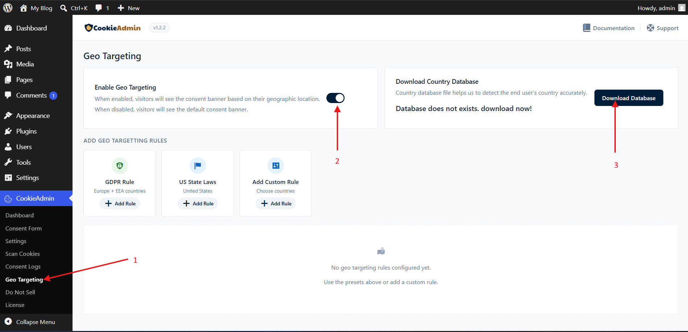The image size is (688, 332).
Task: Open CookieAdmin Dashboard submenu item
Action: point(20,216)
